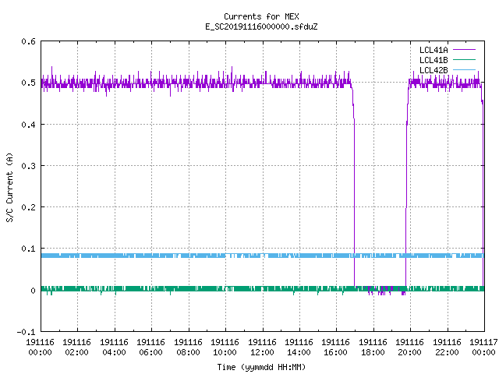Click the '0.3' y-axis tick value
The width and height of the screenshot is (499, 374).
28,166
